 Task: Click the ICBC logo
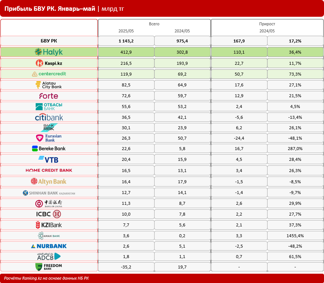49,214
